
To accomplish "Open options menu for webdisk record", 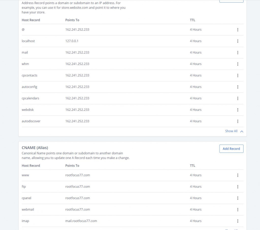I will click(238, 110).
